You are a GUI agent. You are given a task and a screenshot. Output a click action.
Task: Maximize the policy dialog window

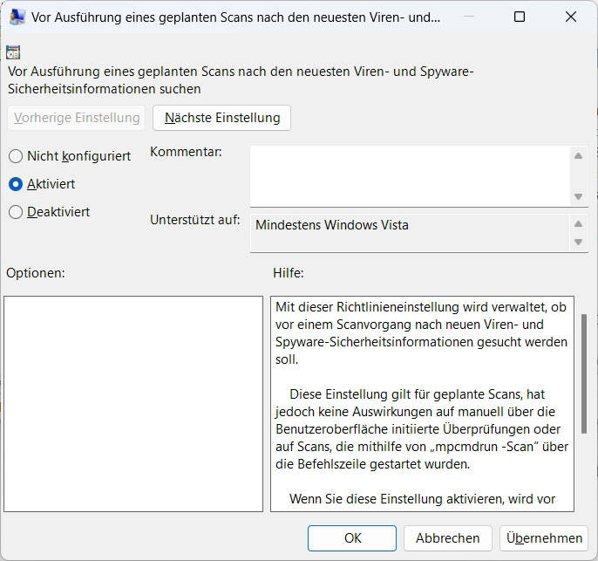pyautogui.click(x=520, y=17)
